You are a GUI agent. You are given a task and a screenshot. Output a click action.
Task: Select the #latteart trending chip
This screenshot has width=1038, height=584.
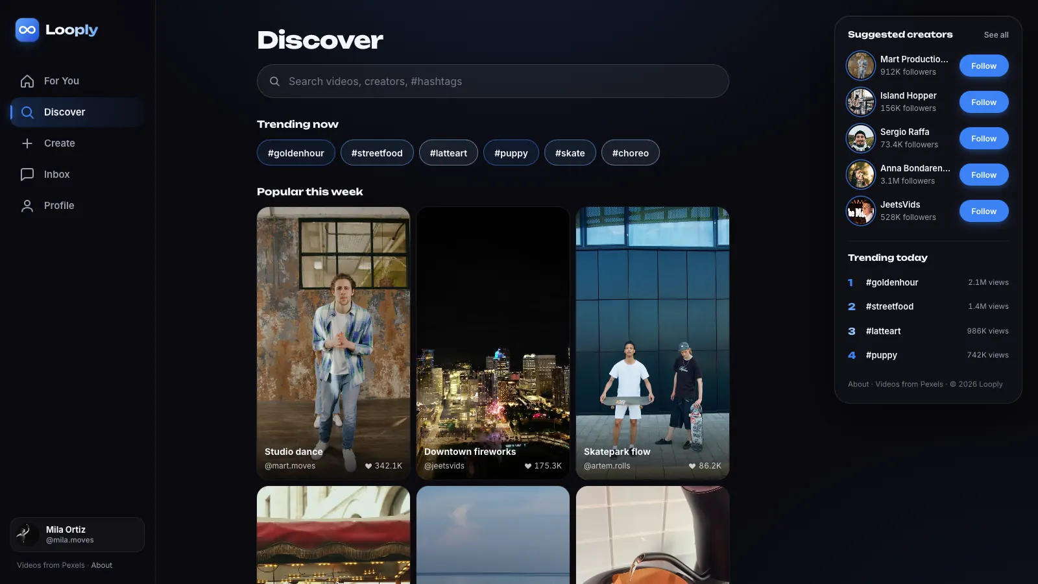(448, 153)
